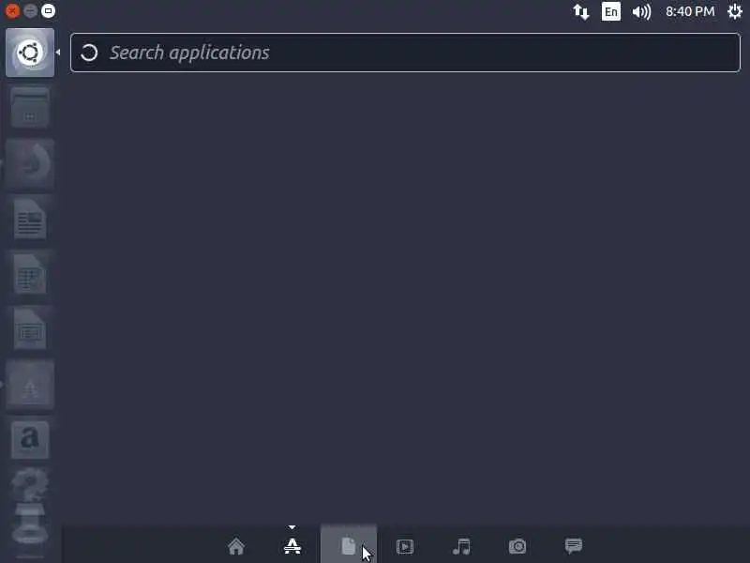Open the Files manager launcher icon
750x563 pixels.
click(30, 108)
